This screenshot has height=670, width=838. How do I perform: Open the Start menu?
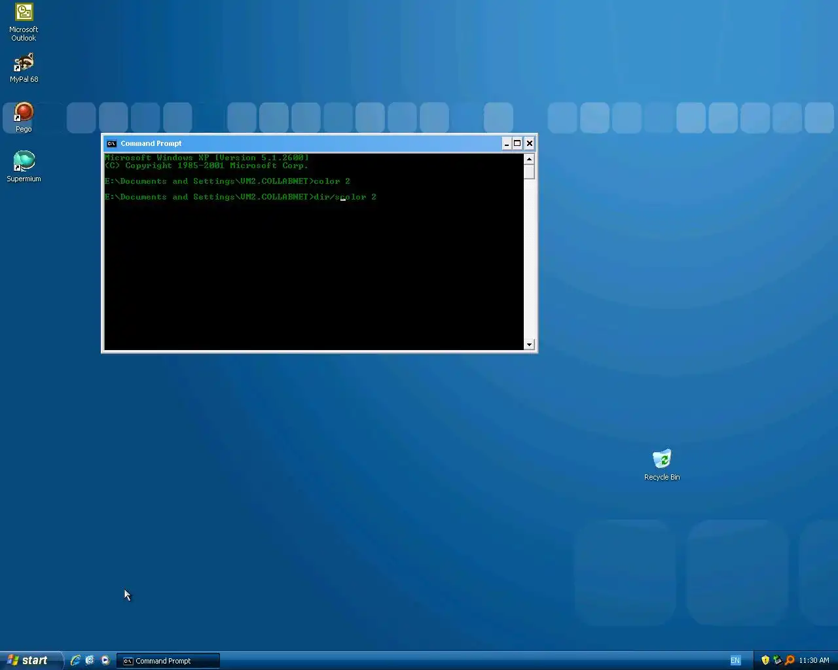tap(31, 660)
